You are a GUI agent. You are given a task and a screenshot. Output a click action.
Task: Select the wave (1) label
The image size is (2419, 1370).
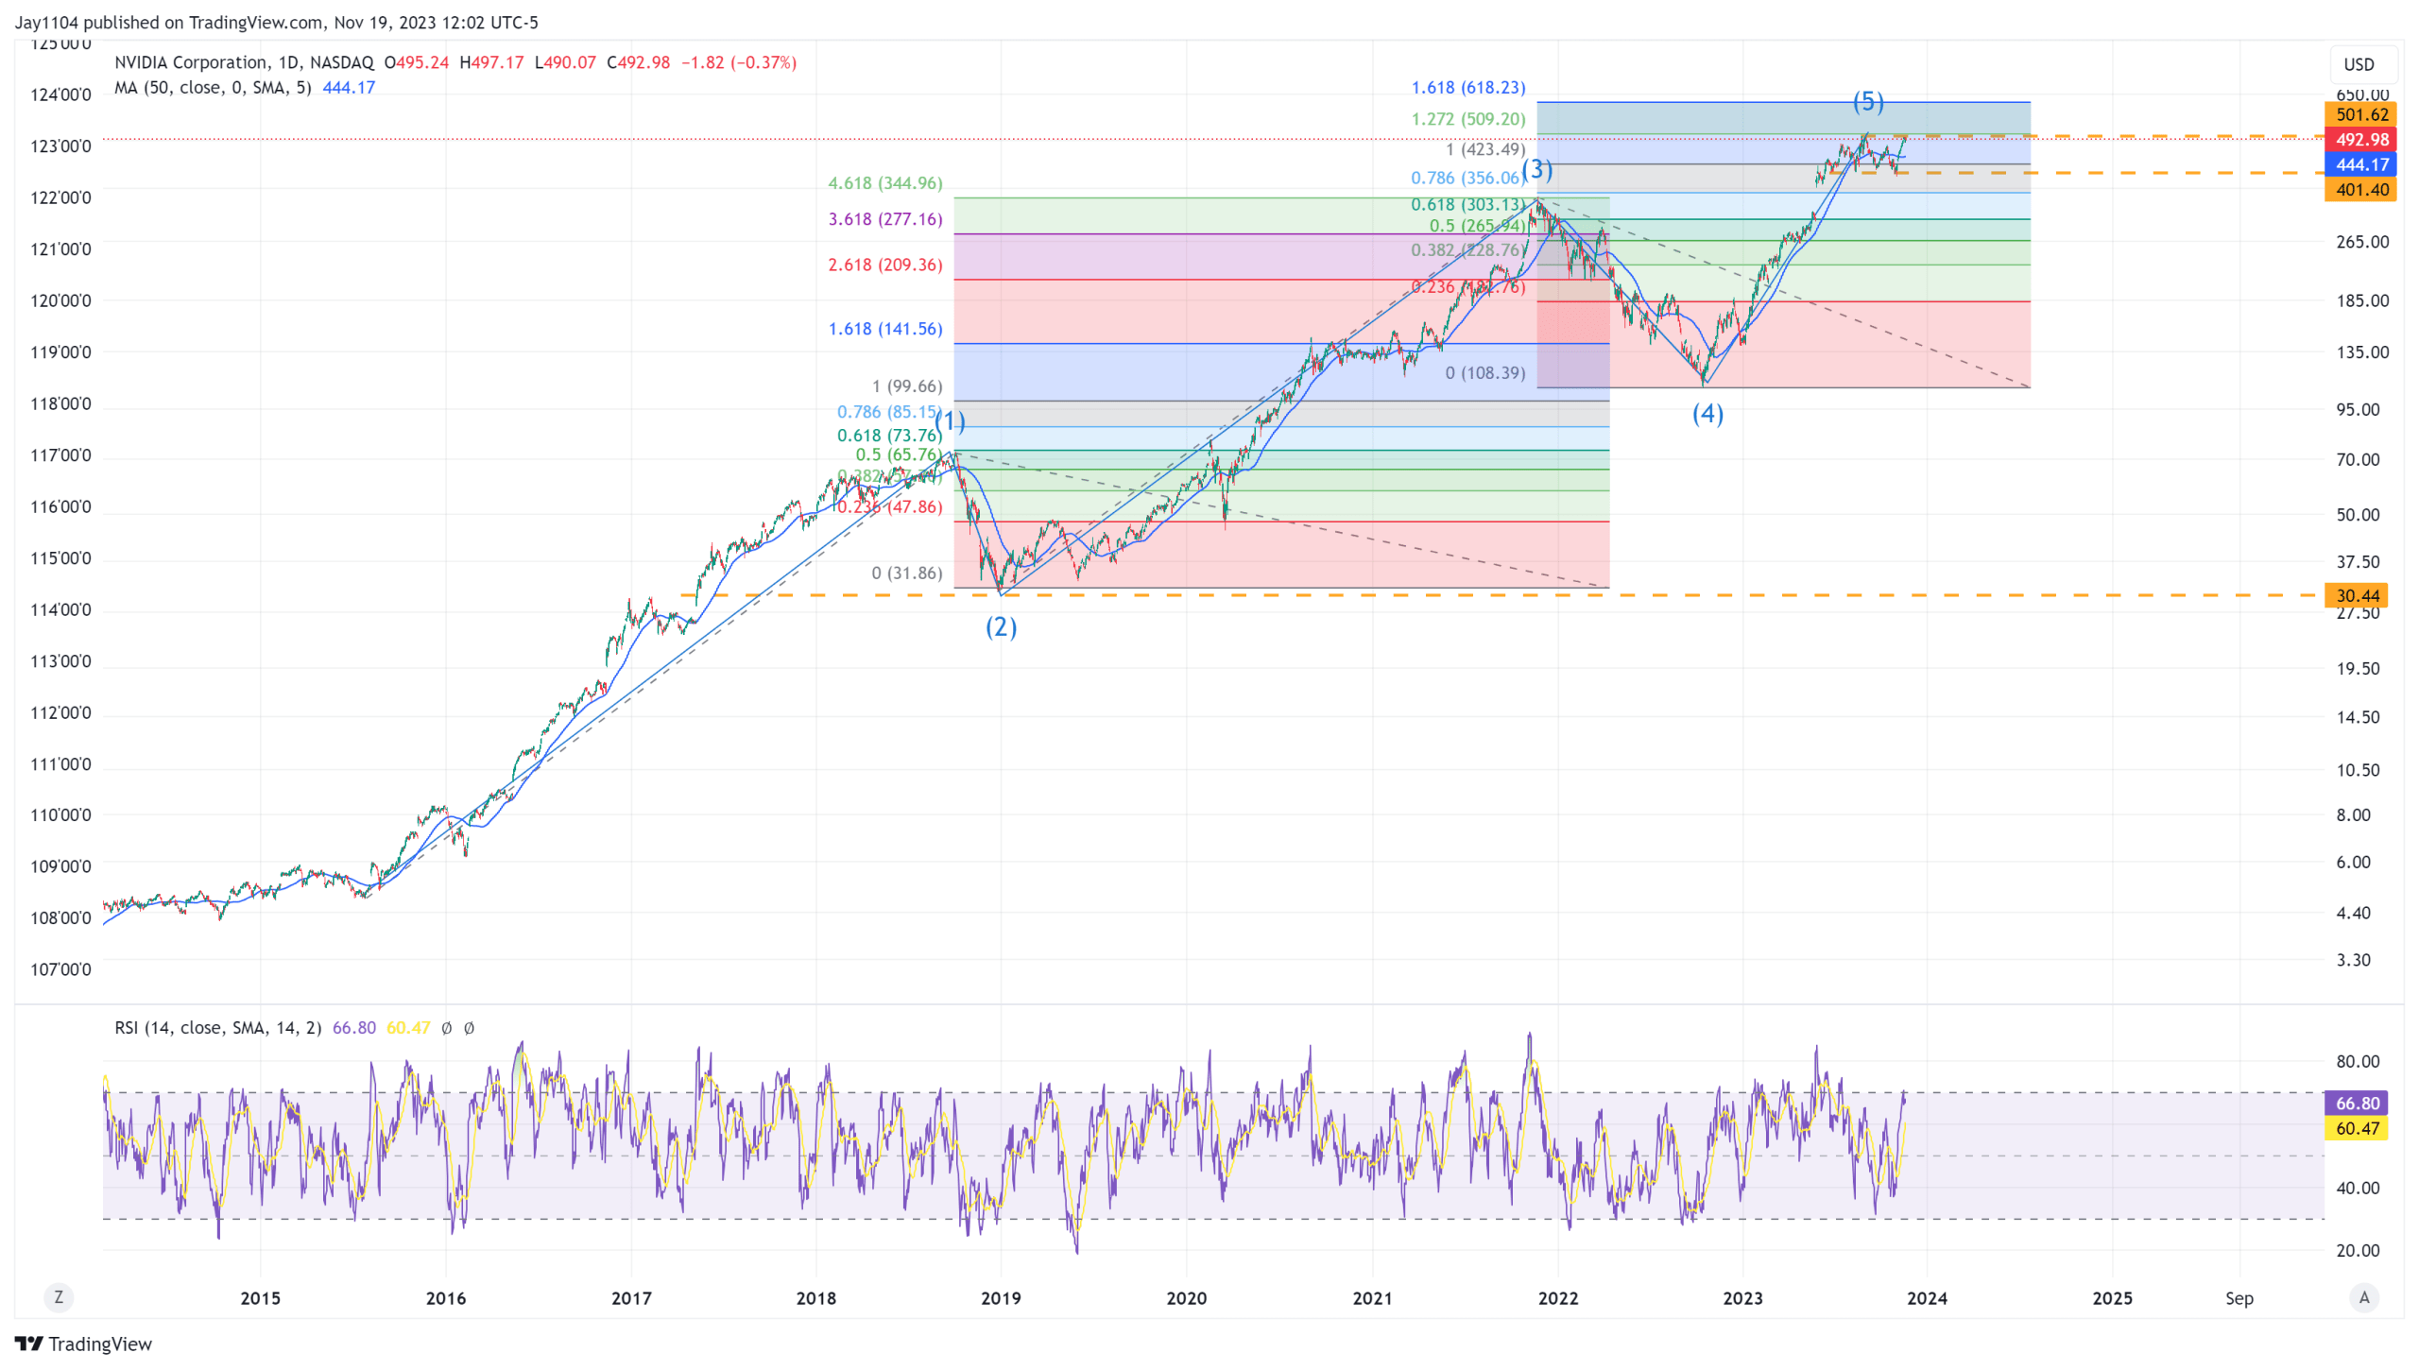pos(951,420)
